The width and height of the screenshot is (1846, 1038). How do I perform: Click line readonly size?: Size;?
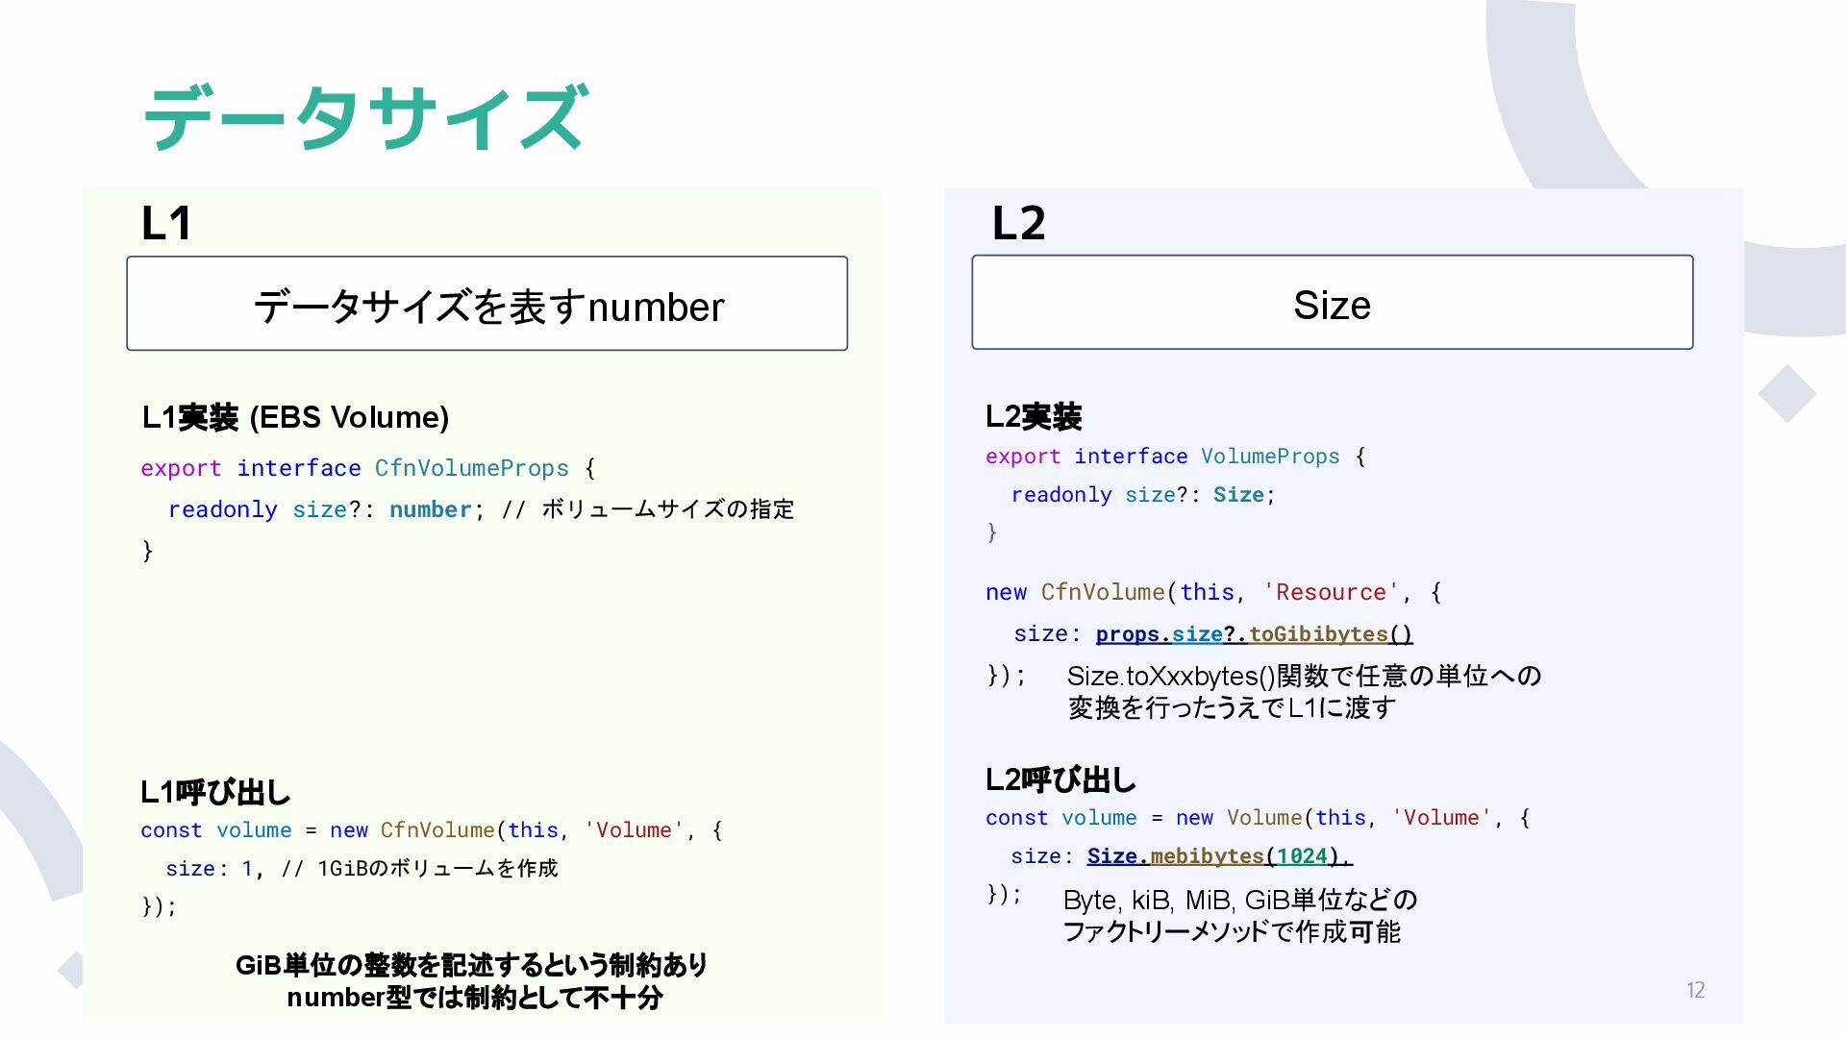coord(1143,495)
